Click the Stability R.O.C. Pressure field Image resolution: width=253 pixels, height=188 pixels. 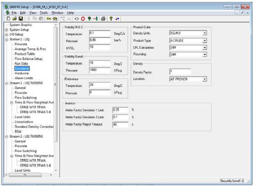coord(100,40)
